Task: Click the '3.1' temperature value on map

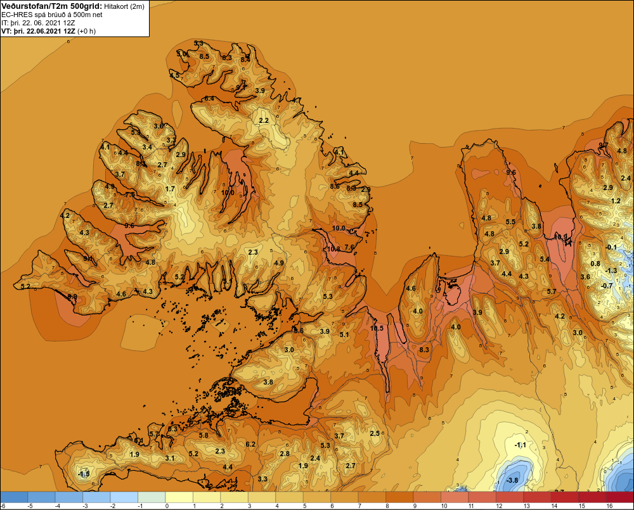Action: (x=170, y=458)
